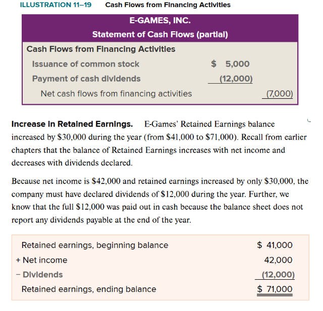Image resolution: width=323 pixels, height=311 pixels.
Task: Click the bold 'Increase in Retained Earnings.' heading
Action: [x=72, y=124]
